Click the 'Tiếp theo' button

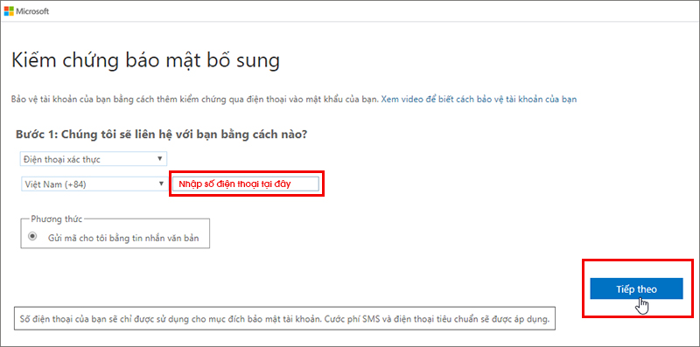coord(636,289)
